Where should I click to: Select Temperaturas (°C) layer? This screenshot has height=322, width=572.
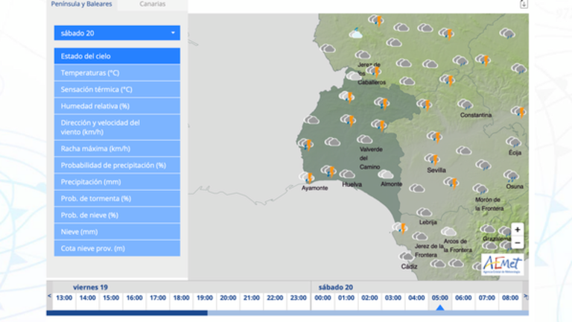click(x=117, y=73)
